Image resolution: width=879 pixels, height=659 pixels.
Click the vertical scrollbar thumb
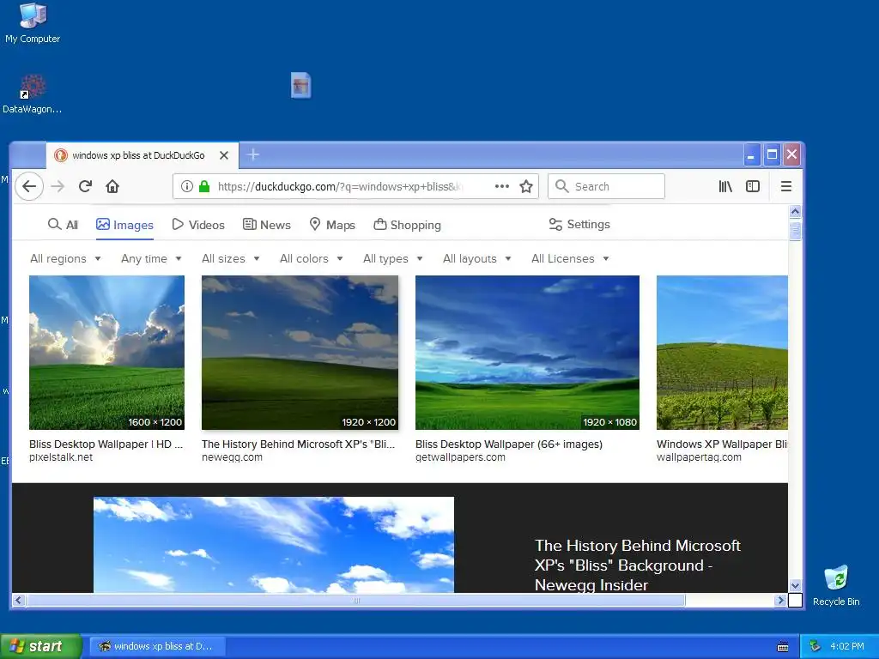coord(795,231)
